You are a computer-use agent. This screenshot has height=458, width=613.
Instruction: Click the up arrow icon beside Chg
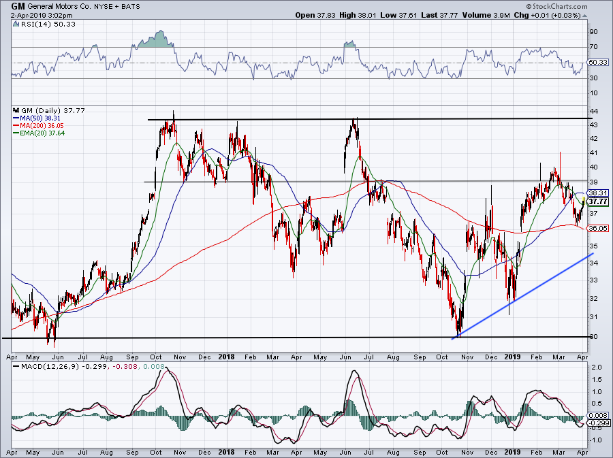click(585, 16)
